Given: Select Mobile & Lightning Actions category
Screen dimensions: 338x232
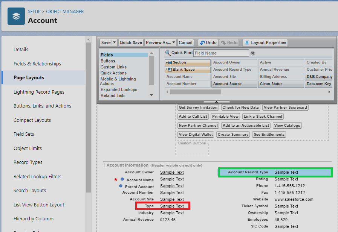Looking at the screenshot, I should (x=118, y=81).
